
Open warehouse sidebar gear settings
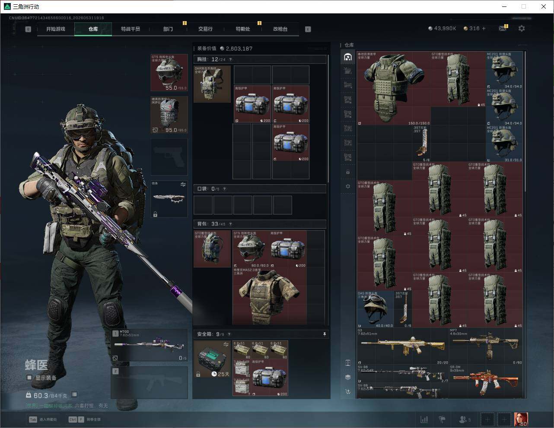(348, 186)
